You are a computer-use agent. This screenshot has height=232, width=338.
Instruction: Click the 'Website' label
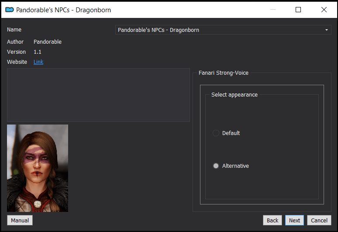[x=17, y=62]
